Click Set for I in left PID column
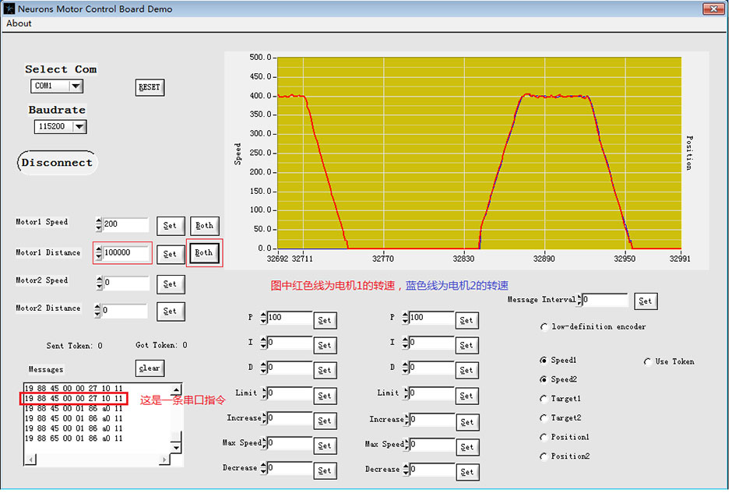The width and height of the screenshot is (732, 493). coord(325,345)
